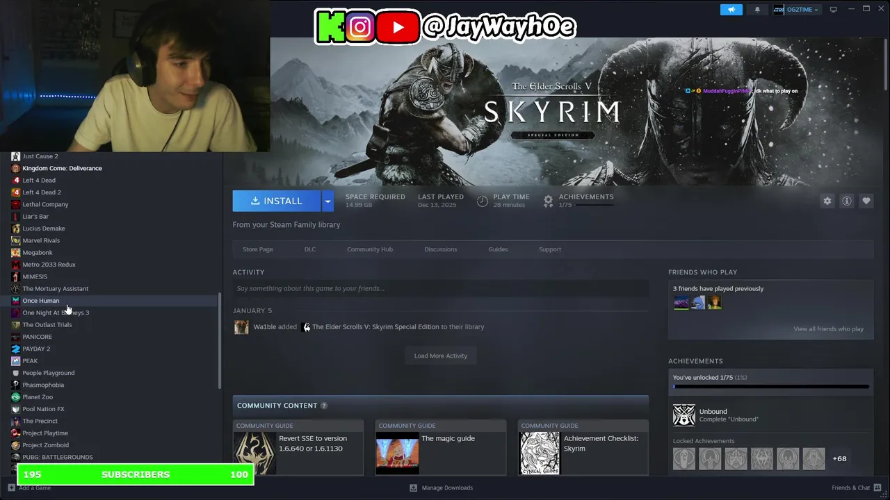
Task: Click Just Cause 2 game icon
Action: coord(15,156)
